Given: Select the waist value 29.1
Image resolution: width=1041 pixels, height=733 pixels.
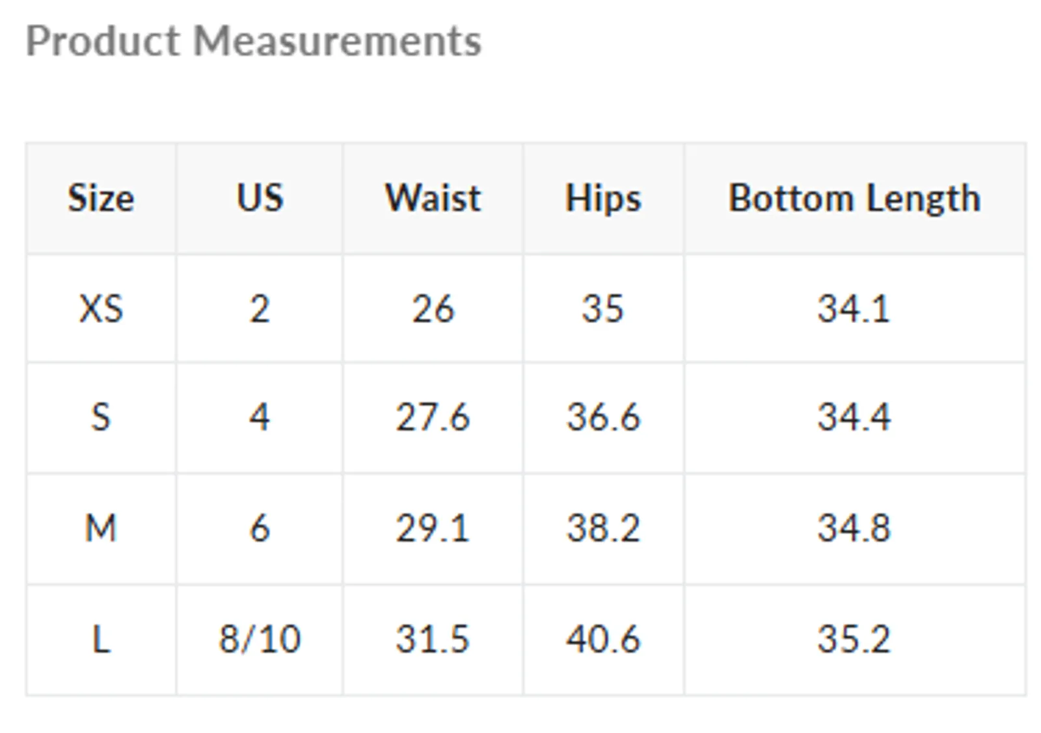Looking at the screenshot, I should 433,528.
